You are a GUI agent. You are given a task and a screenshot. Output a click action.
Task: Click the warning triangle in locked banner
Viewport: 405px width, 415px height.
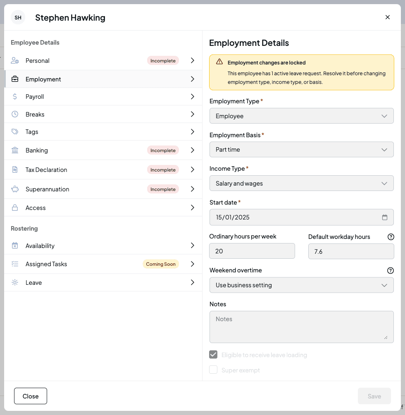(x=219, y=62)
